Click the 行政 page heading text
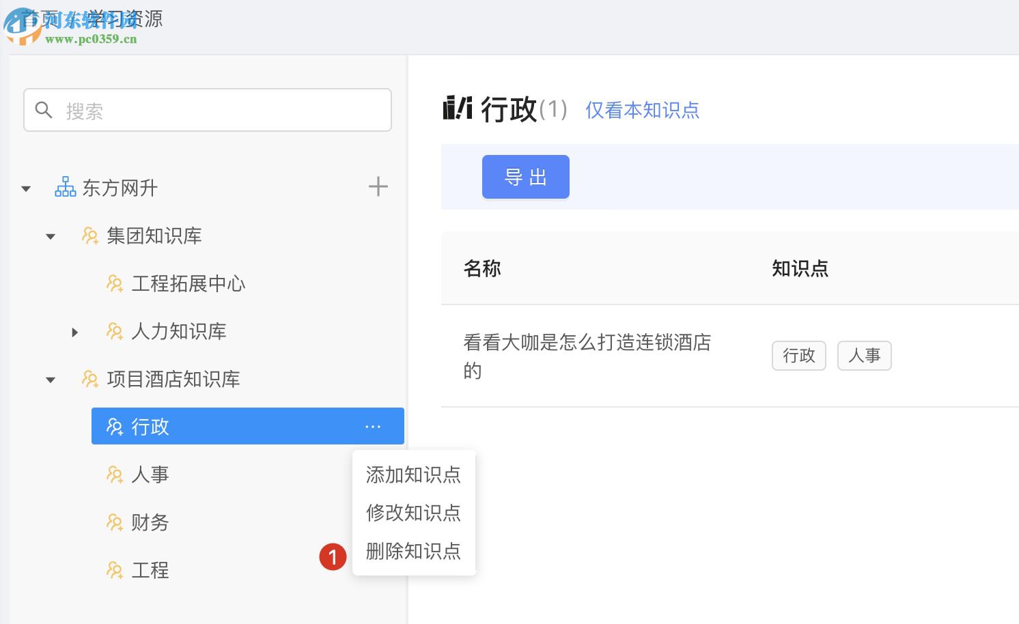 click(x=509, y=109)
